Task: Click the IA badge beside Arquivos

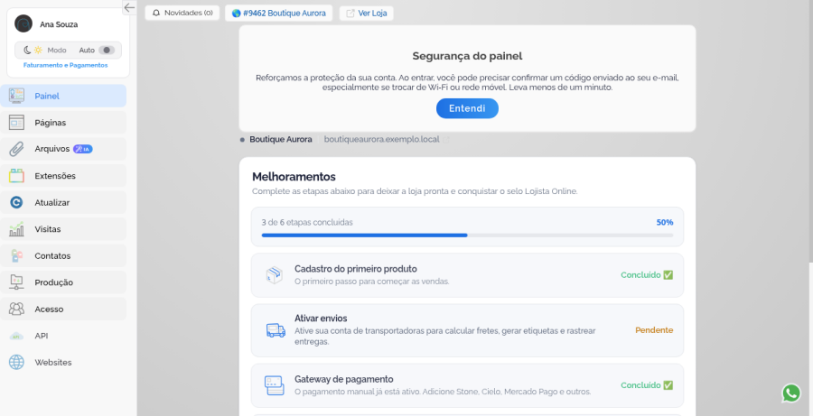Action: tap(82, 149)
